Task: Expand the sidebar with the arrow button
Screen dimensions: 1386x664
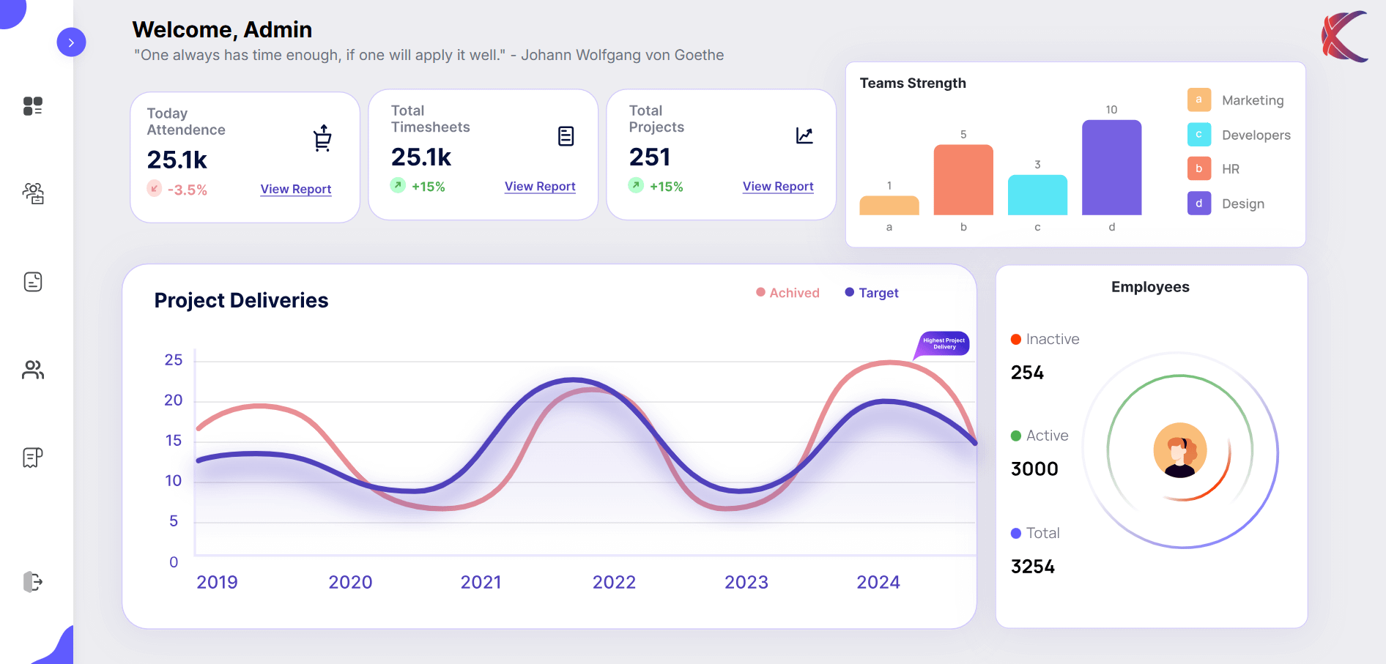Action: (x=71, y=42)
